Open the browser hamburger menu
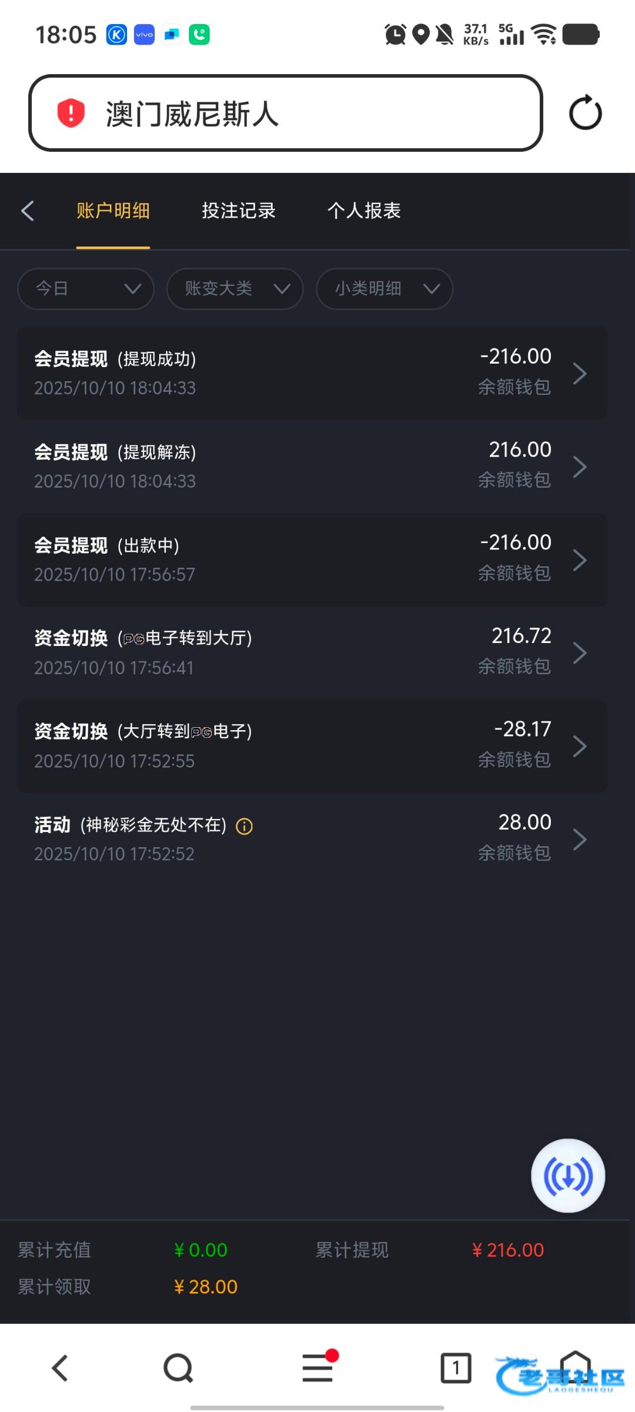 pyautogui.click(x=317, y=1368)
